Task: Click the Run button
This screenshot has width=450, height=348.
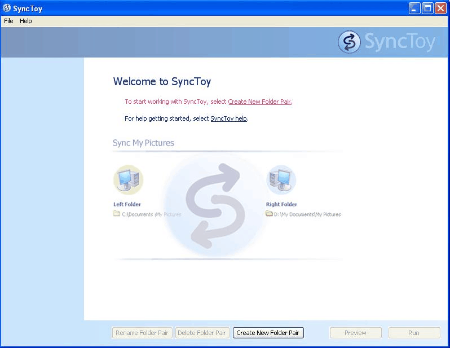Action: tap(414, 333)
